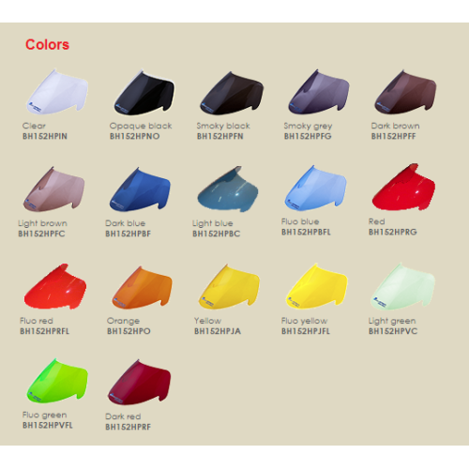Click product code BH152HPVFL
The height and width of the screenshot is (469, 469).
coord(47,425)
